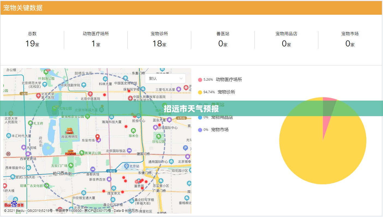Viewport: 383px width, 217px height.
Task: Click the 丰汇时代大厦 building icon
Action: (9, 136)
